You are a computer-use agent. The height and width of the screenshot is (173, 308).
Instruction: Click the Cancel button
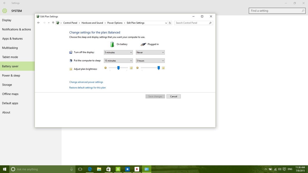point(174,96)
